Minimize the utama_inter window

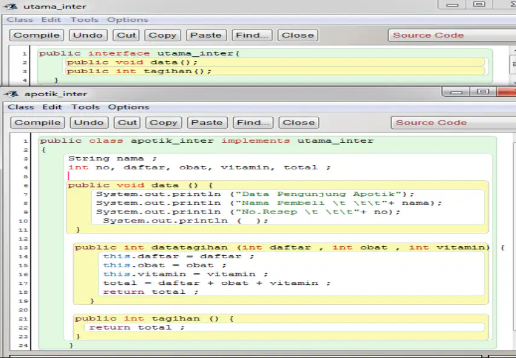pyautogui.click(x=453, y=5)
